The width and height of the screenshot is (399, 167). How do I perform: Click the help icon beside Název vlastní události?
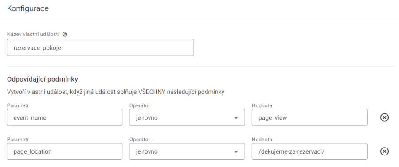(65, 34)
